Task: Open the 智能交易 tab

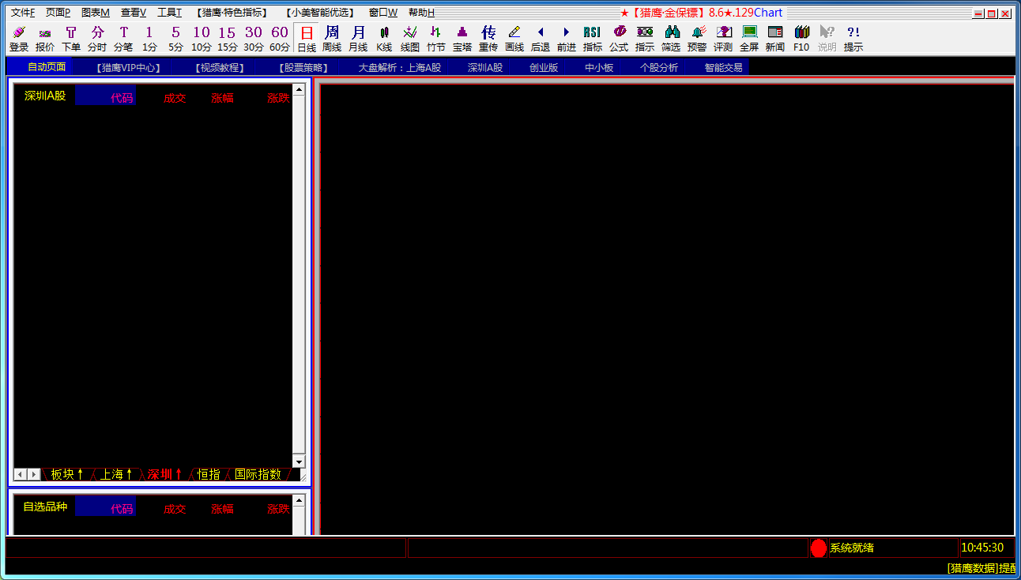Action: (723, 67)
